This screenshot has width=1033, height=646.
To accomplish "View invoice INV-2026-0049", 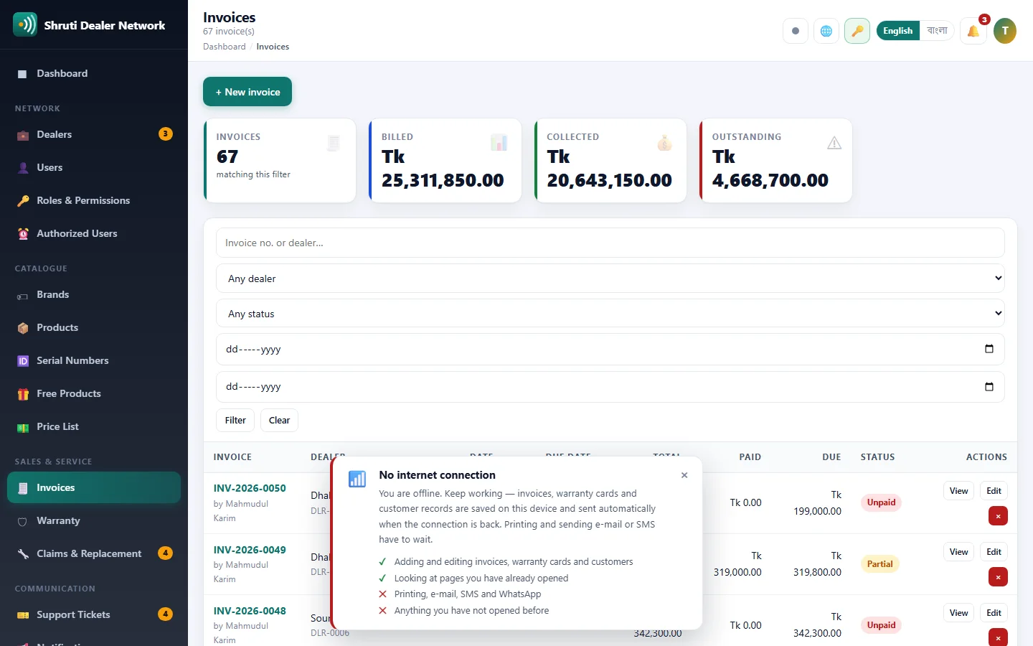I will click(x=958, y=552).
